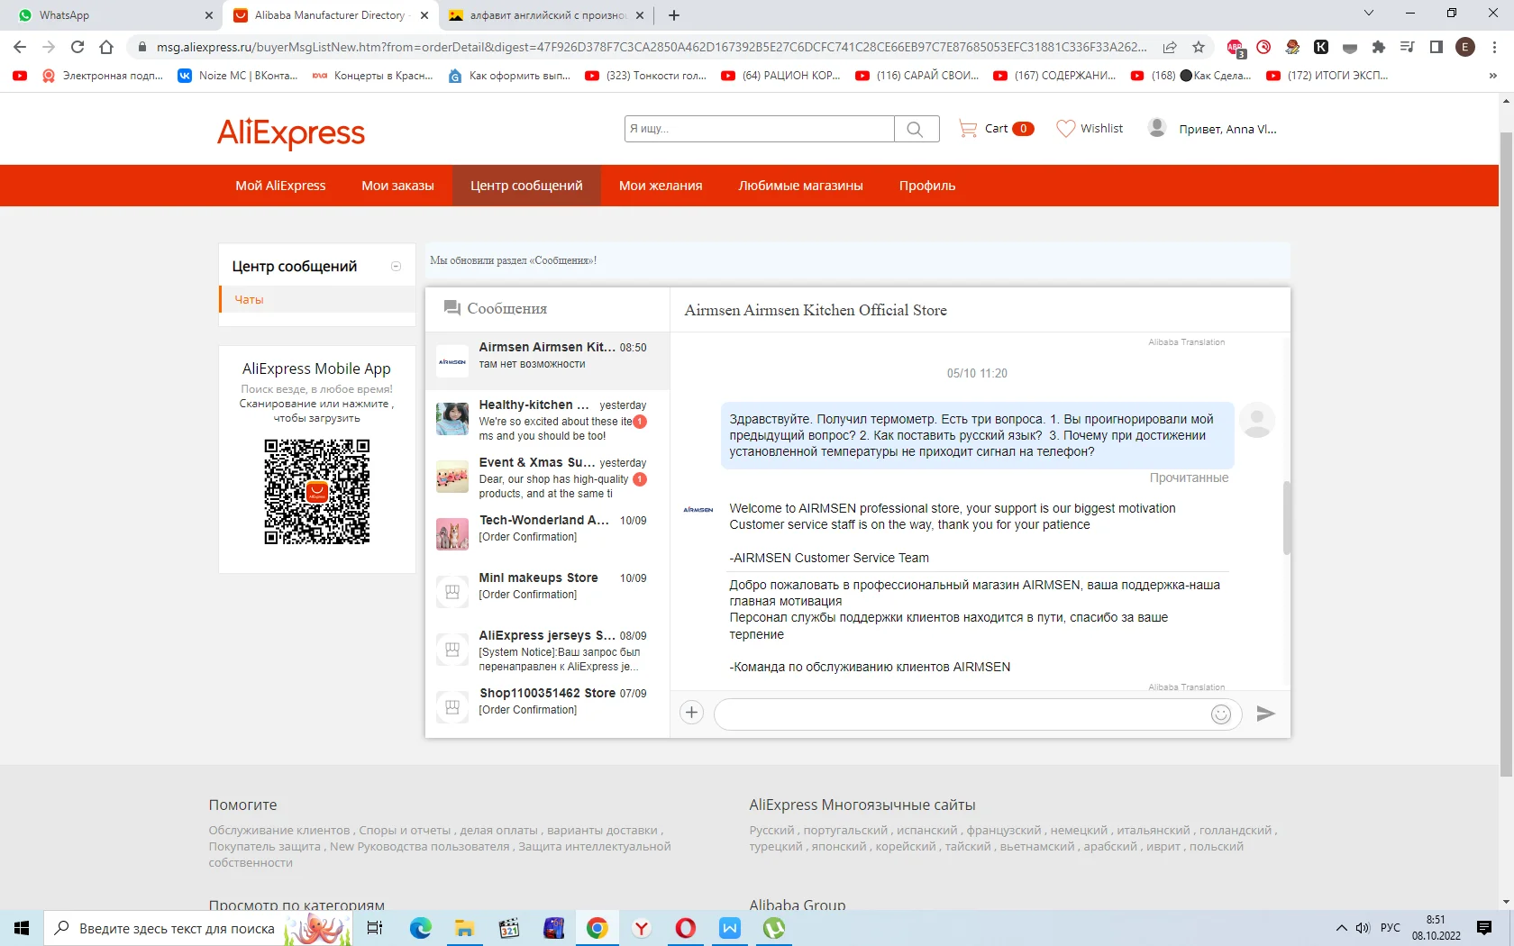Open Мои желания in the navigation bar
Screen dimensions: 1514x946
661,186
